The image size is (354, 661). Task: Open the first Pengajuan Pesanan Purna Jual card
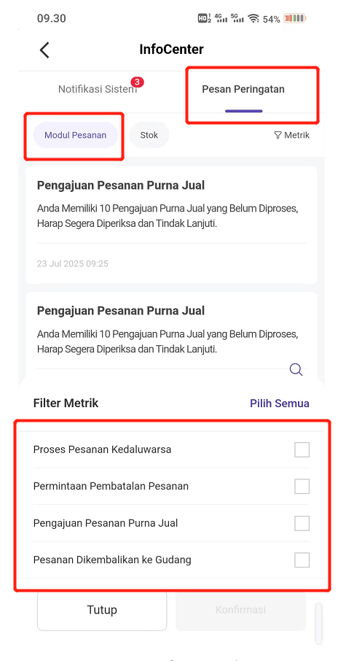coord(171,225)
